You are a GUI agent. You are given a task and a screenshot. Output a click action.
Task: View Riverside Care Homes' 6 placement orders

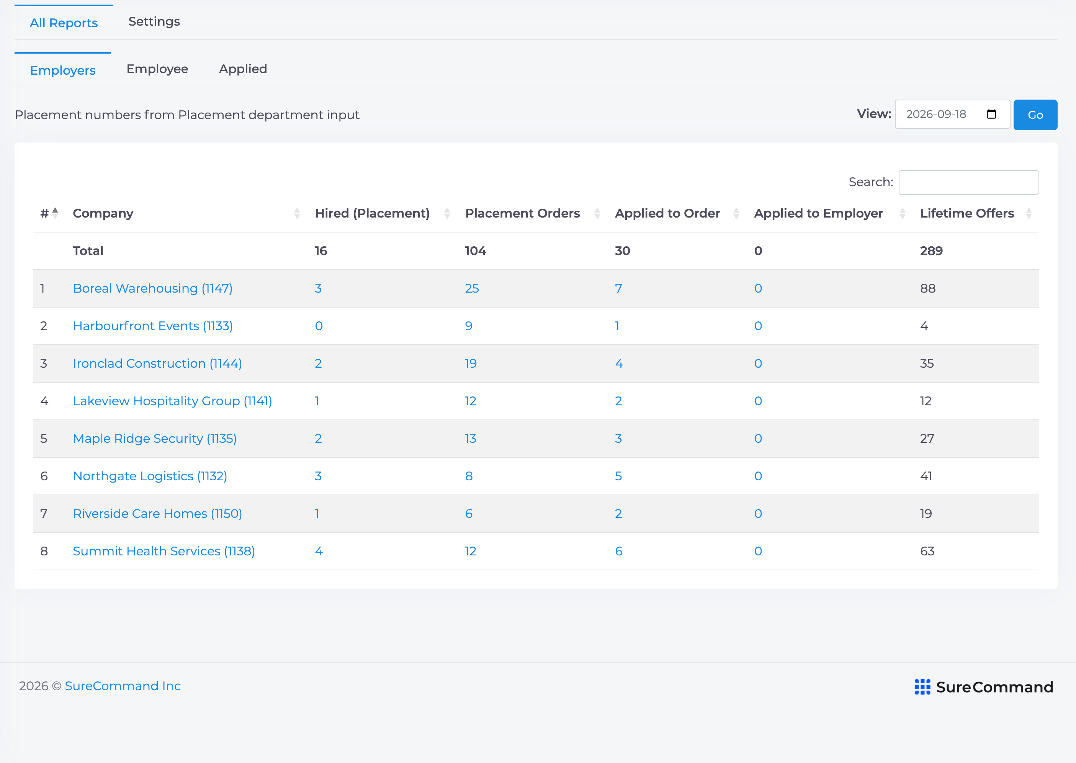pos(469,514)
